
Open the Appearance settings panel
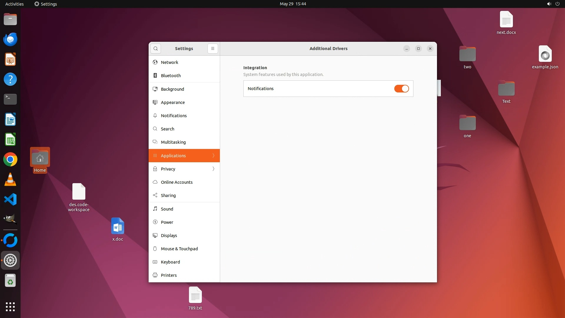[x=173, y=102]
